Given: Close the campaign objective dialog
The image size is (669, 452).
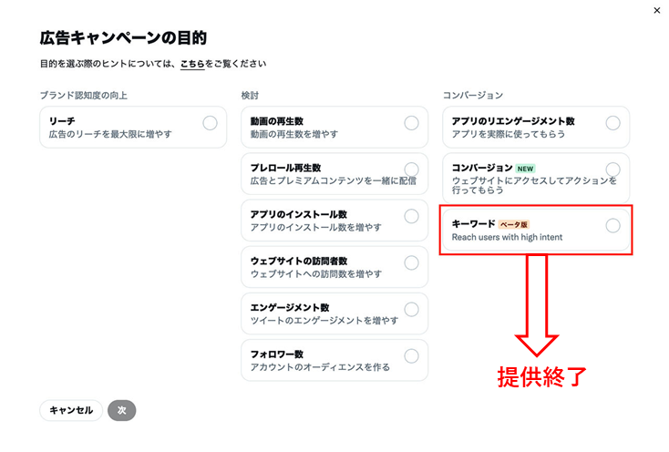Looking at the screenshot, I should [657, 10].
